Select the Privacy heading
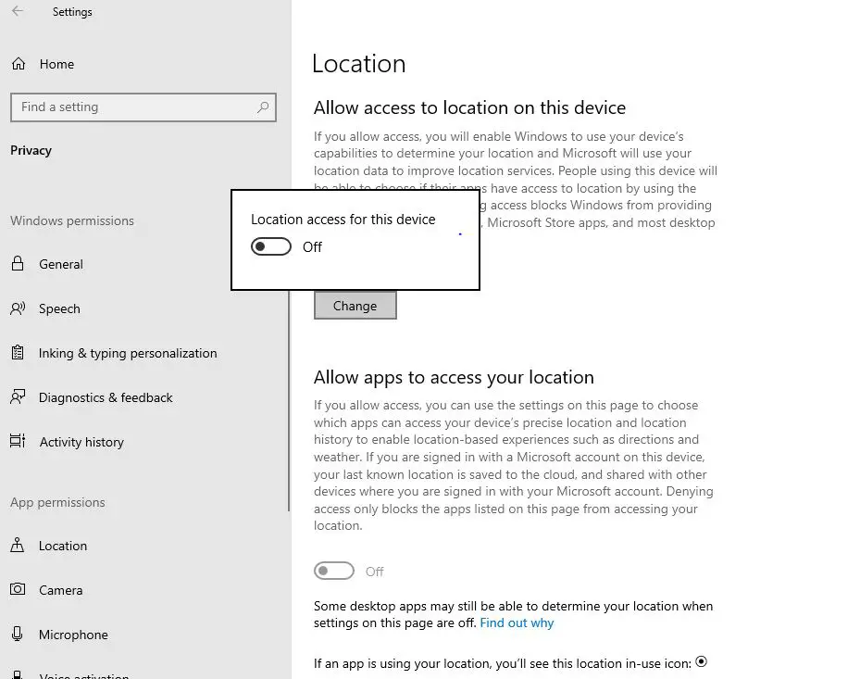 (x=31, y=150)
